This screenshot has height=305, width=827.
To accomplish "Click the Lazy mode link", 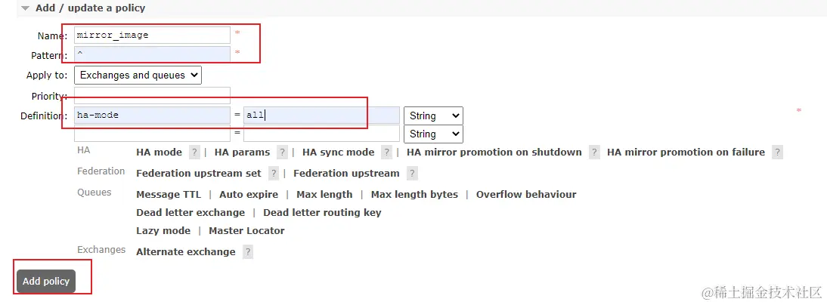I will click(163, 231).
